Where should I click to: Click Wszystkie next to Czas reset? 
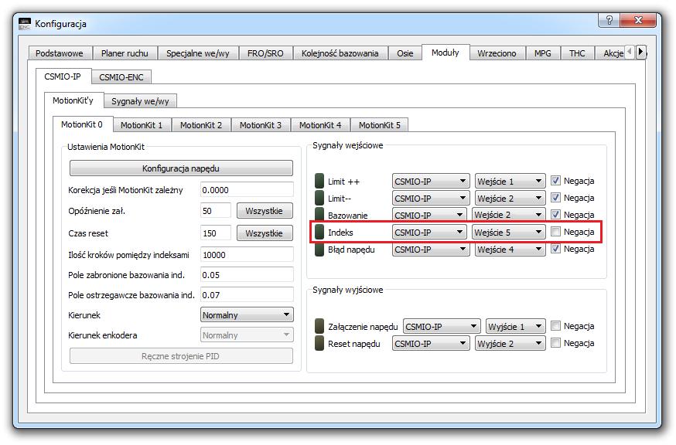(x=265, y=233)
